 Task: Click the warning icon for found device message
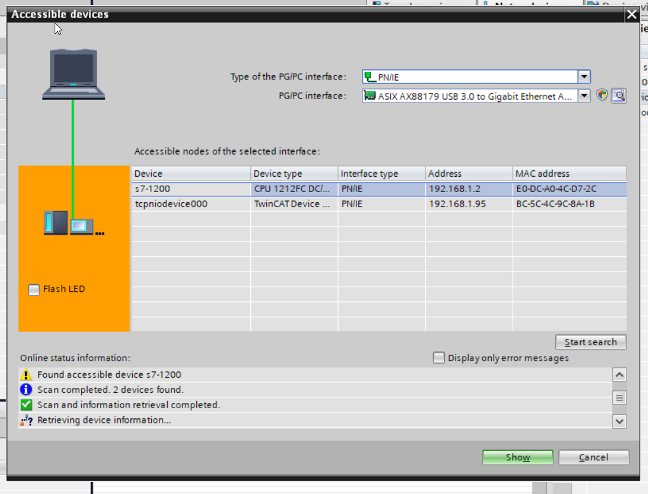26,375
